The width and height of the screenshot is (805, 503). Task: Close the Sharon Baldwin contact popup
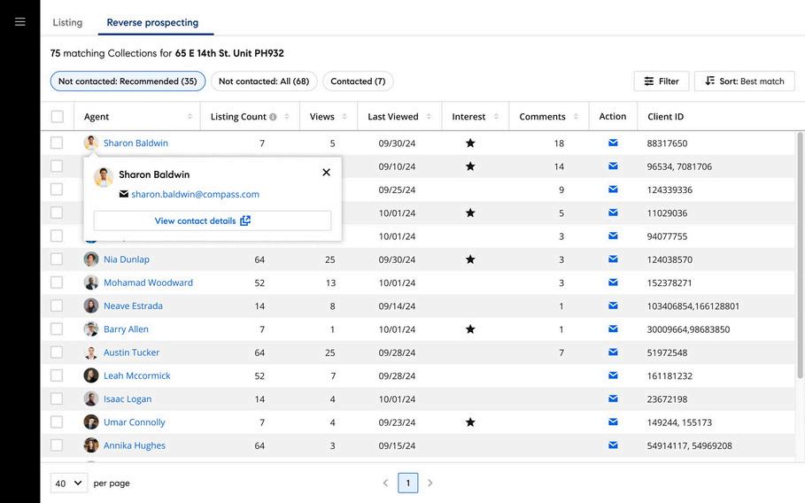pyautogui.click(x=326, y=173)
